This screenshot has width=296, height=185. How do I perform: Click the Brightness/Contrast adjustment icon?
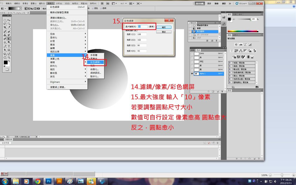(x=236, y=45)
